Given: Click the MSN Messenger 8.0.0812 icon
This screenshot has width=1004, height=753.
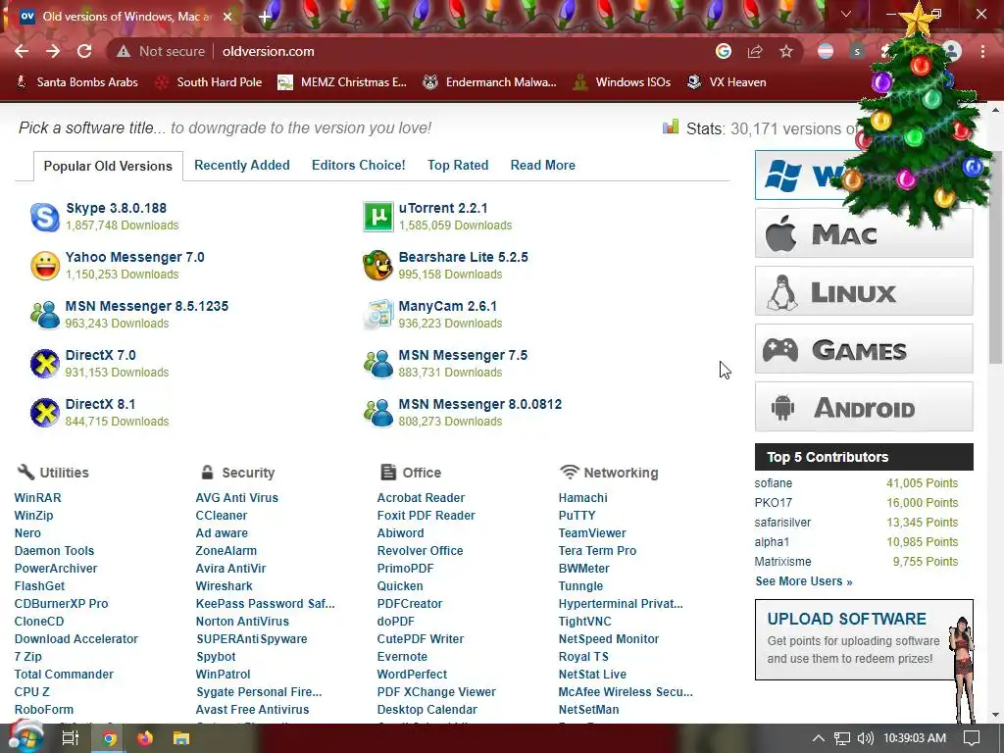Looking at the screenshot, I should (377, 413).
